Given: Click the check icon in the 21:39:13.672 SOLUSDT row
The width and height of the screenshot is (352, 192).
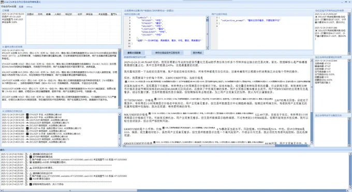Looking at the screenshot, I should coord(27,117).
